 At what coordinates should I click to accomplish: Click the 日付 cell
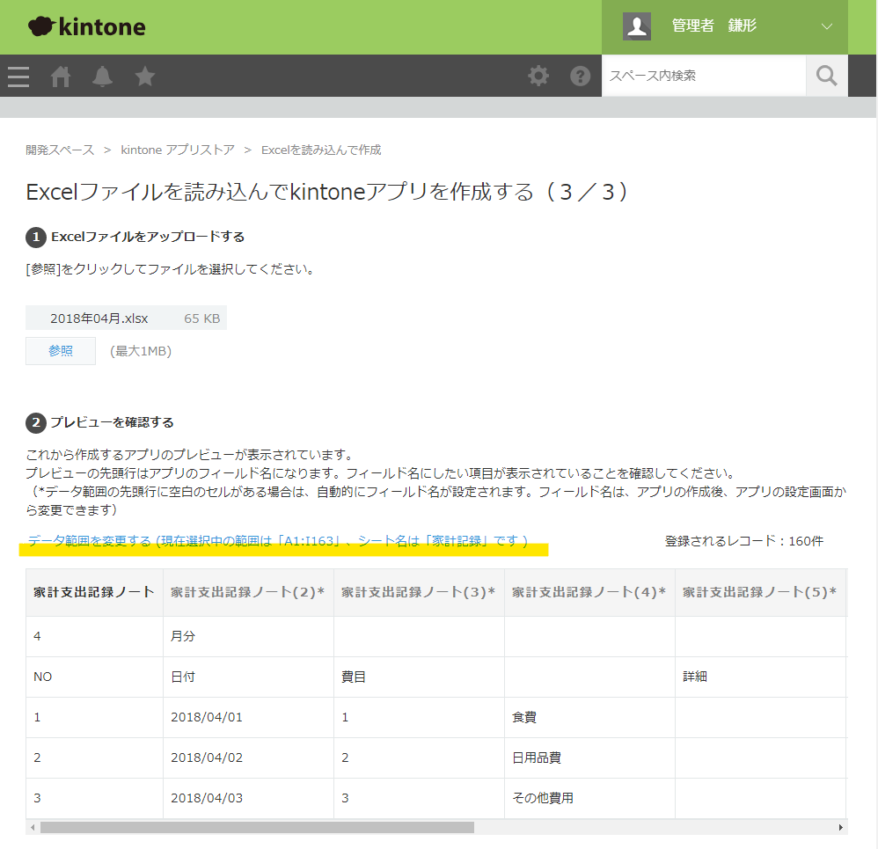(x=248, y=677)
